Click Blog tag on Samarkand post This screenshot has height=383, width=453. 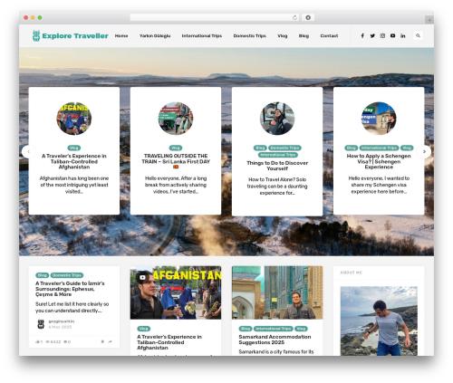tap(246, 329)
